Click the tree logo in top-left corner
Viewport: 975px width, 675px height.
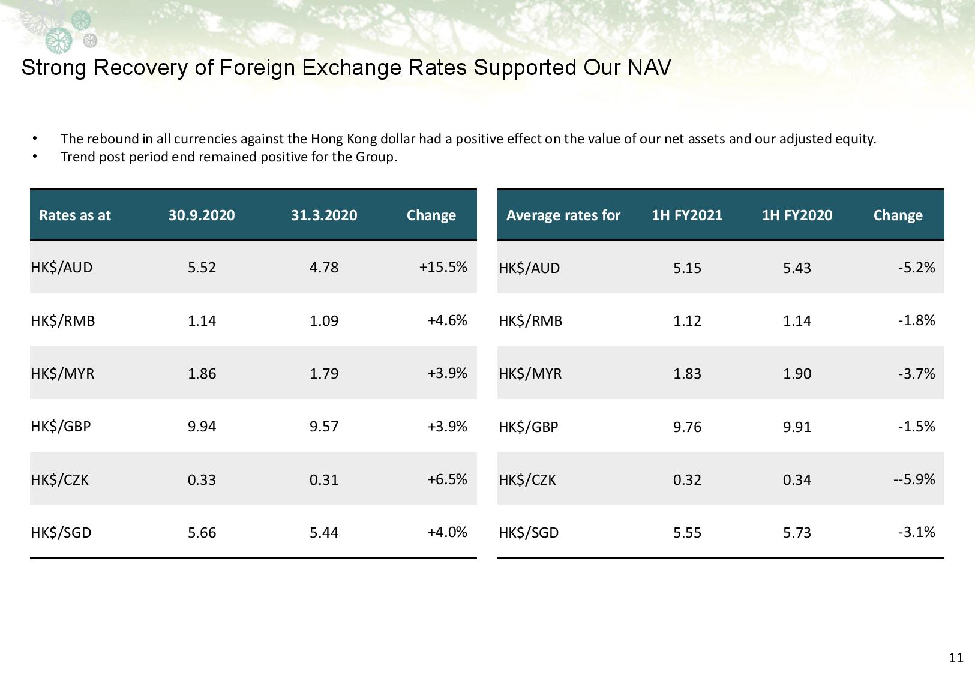[x=58, y=27]
